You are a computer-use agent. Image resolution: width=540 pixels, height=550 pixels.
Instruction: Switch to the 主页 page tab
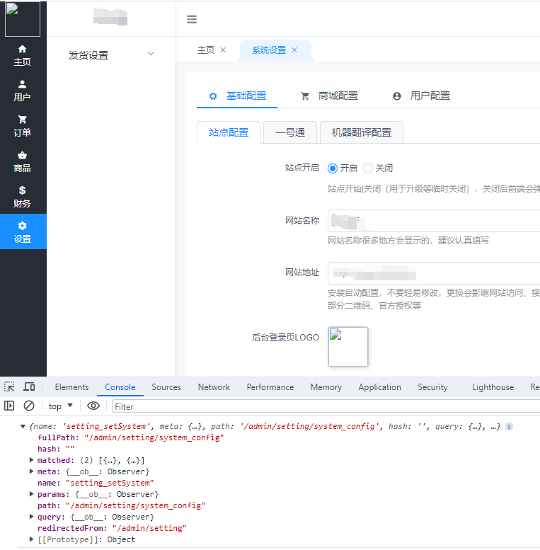pos(206,50)
